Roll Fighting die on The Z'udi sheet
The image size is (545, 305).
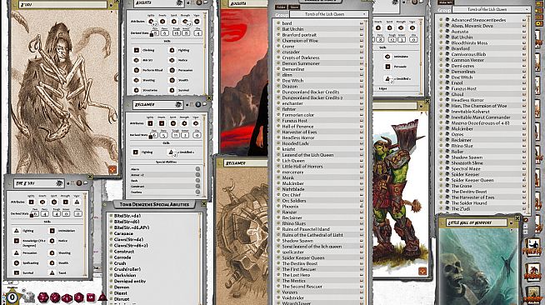tap(17, 231)
